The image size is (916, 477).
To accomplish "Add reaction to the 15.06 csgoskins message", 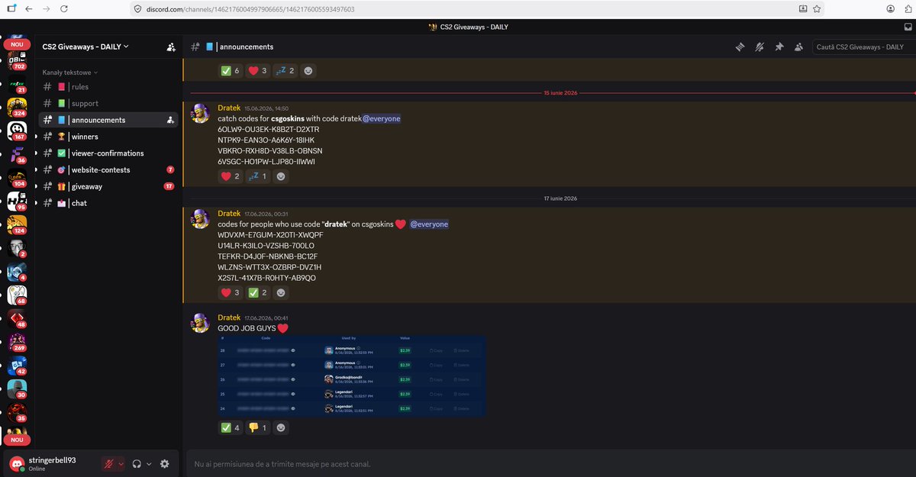I will click(282, 176).
